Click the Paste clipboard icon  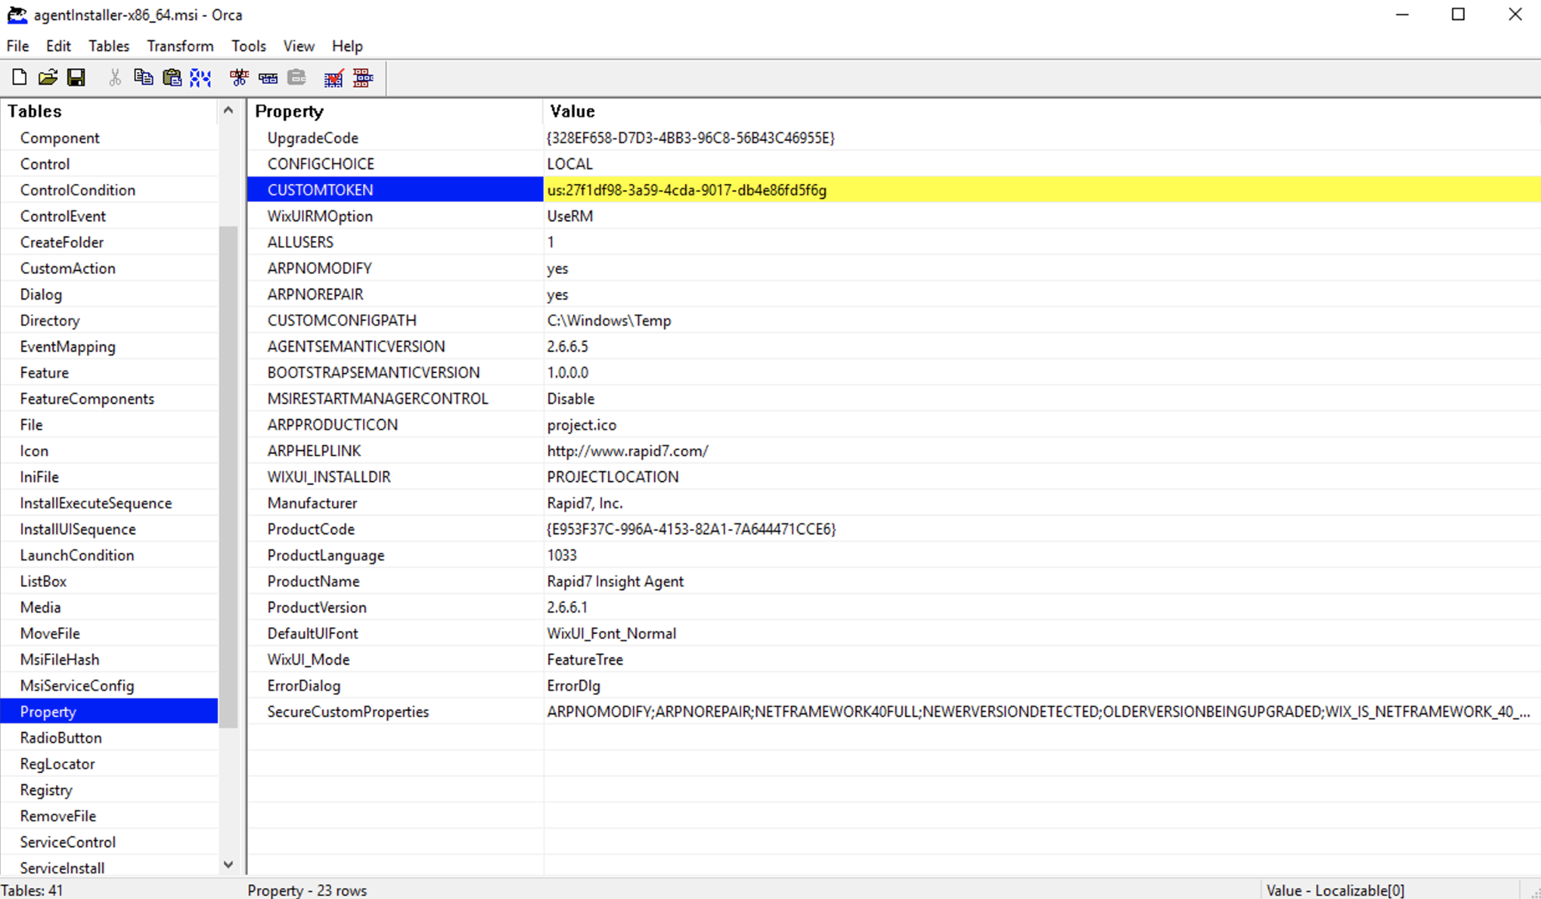(x=172, y=78)
